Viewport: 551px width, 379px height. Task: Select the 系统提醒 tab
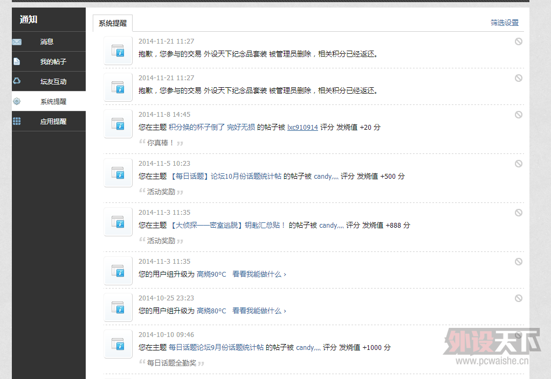(113, 23)
